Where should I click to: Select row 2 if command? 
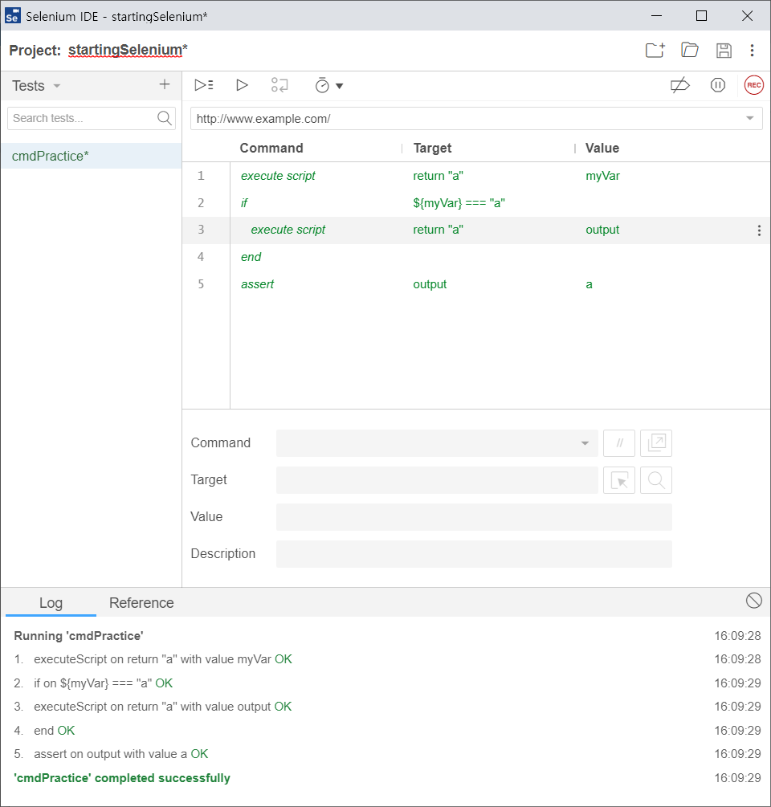476,203
